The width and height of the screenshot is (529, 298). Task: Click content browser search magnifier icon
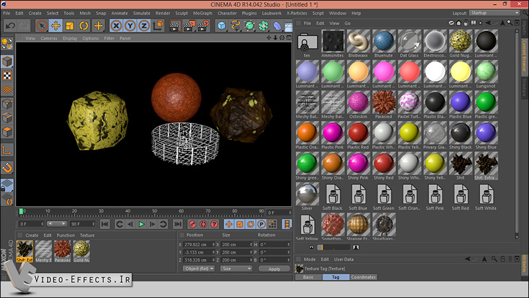click(x=509, y=23)
